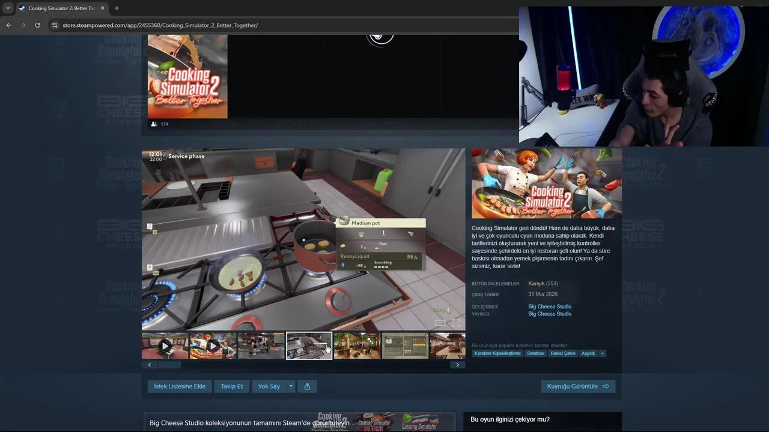Open the Big Cheese Studio collection banner
769x432 pixels.
[299, 422]
